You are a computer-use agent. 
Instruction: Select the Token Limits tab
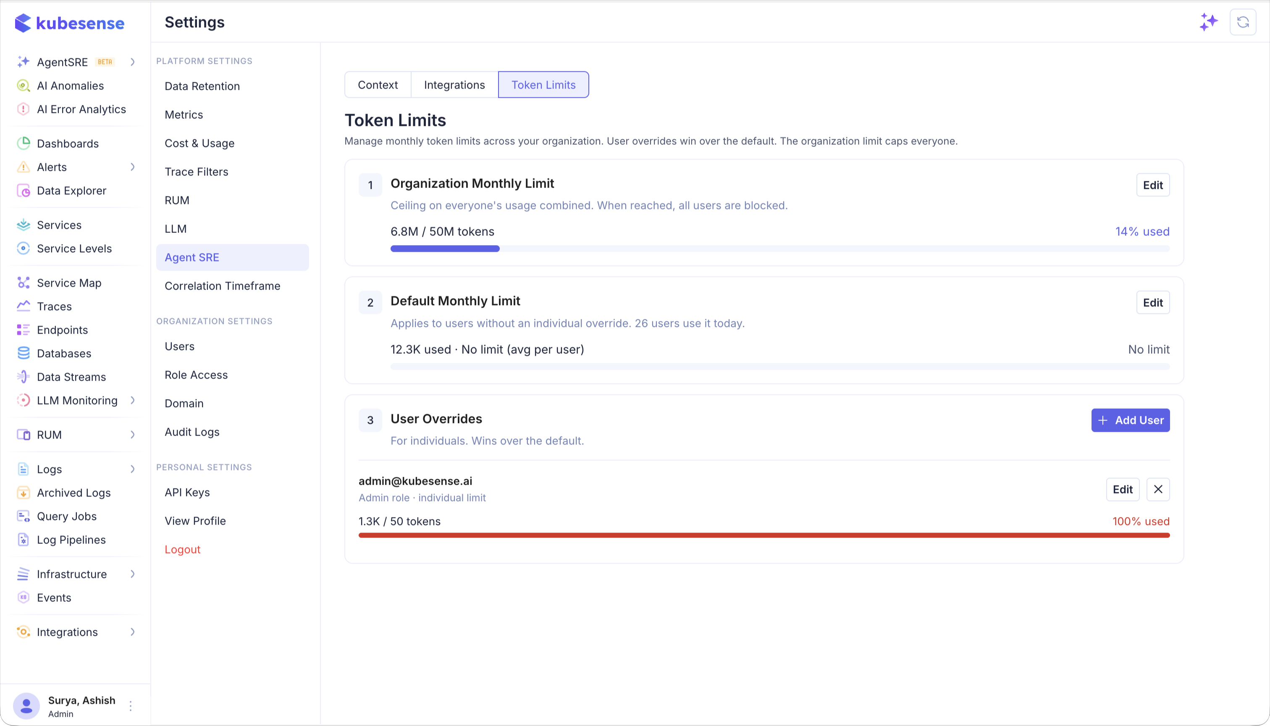point(543,85)
